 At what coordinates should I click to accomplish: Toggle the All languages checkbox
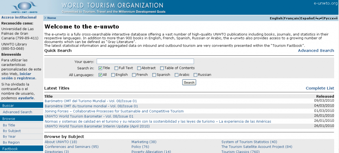pyautogui.click(x=100, y=75)
